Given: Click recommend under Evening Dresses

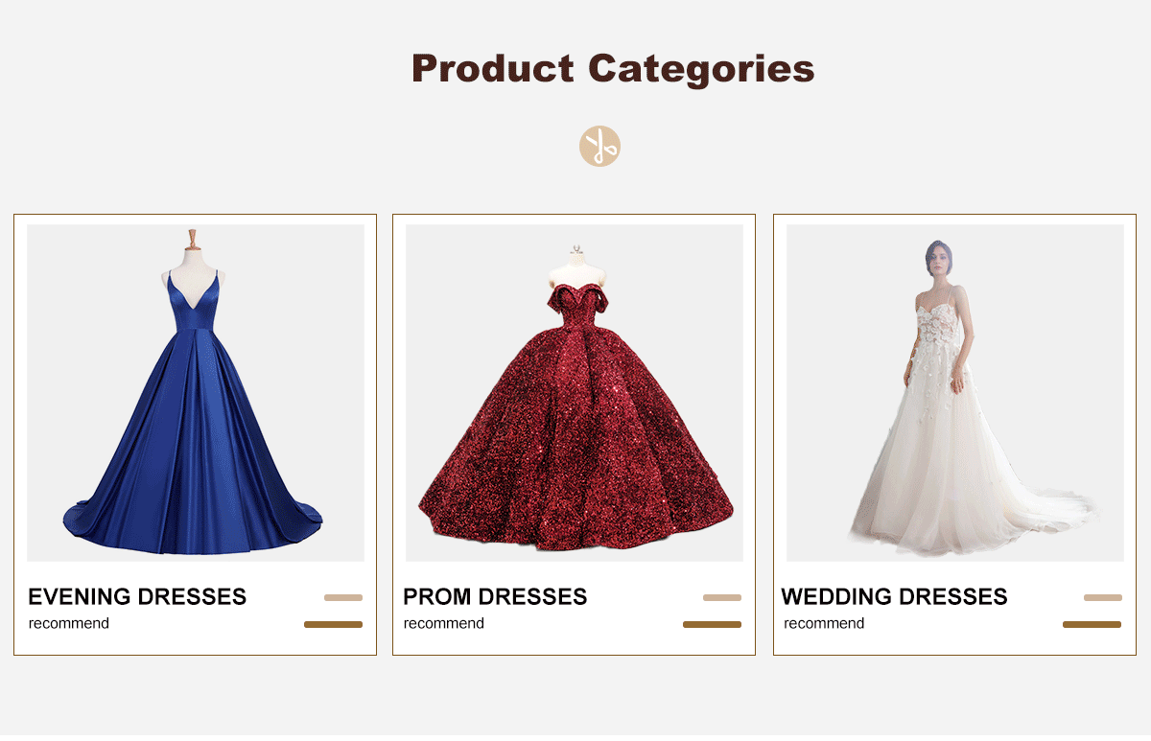Looking at the screenshot, I should [x=69, y=623].
